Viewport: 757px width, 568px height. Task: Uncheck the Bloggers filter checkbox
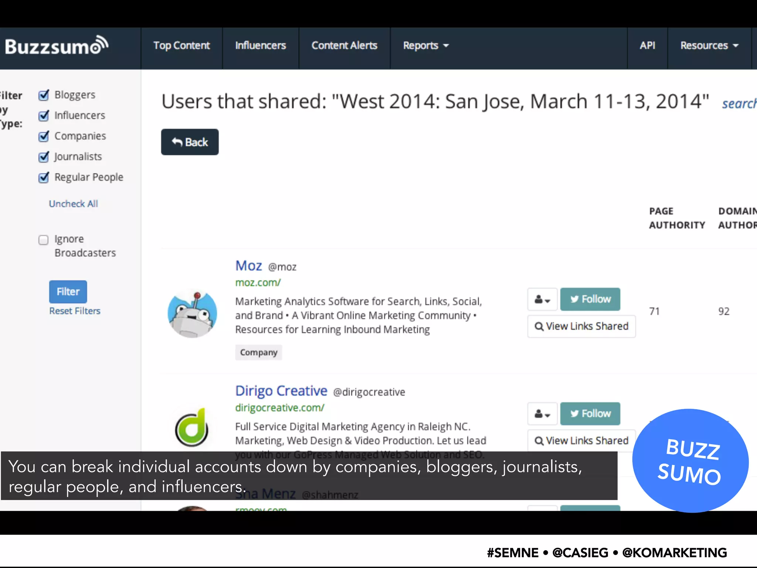pyautogui.click(x=44, y=95)
